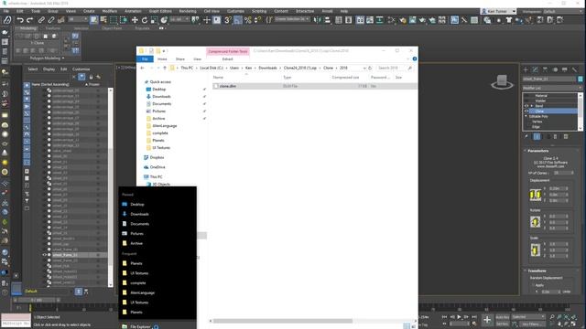This screenshot has height=329, width=586.
Task: Switch to the Create command panel
Action: click(526, 69)
